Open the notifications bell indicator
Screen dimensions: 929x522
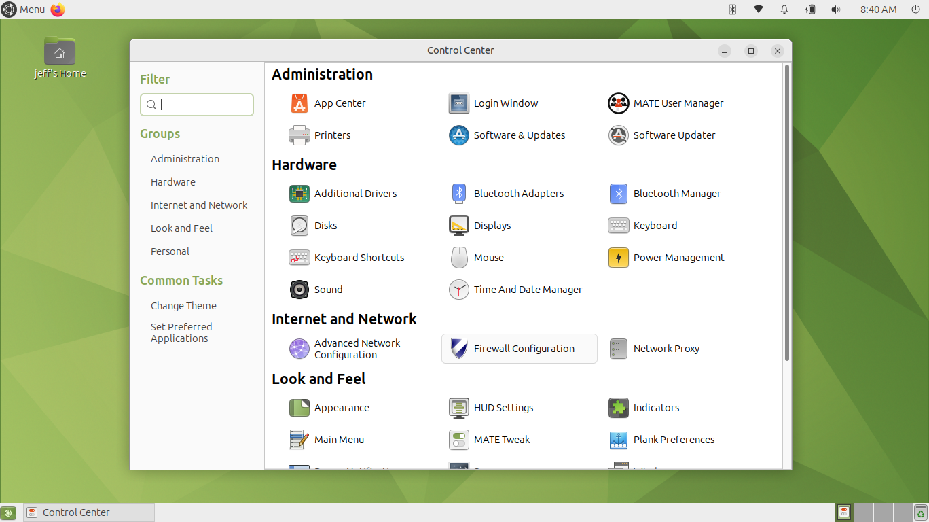pyautogui.click(x=784, y=10)
